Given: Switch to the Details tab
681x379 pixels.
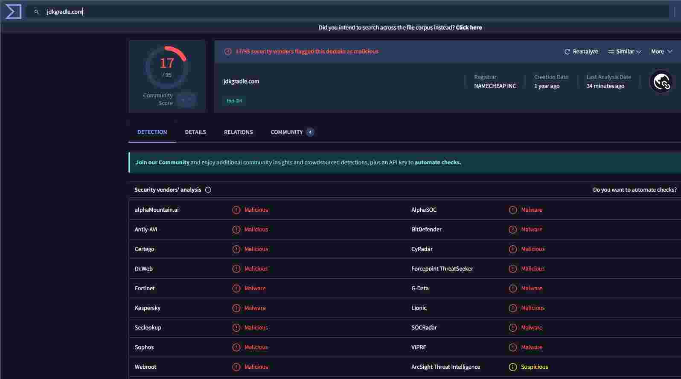Looking at the screenshot, I should 195,132.
